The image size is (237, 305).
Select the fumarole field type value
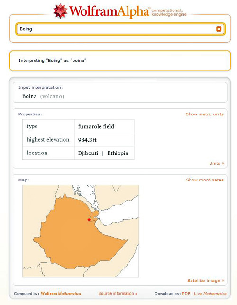click(x=96, y=126)
